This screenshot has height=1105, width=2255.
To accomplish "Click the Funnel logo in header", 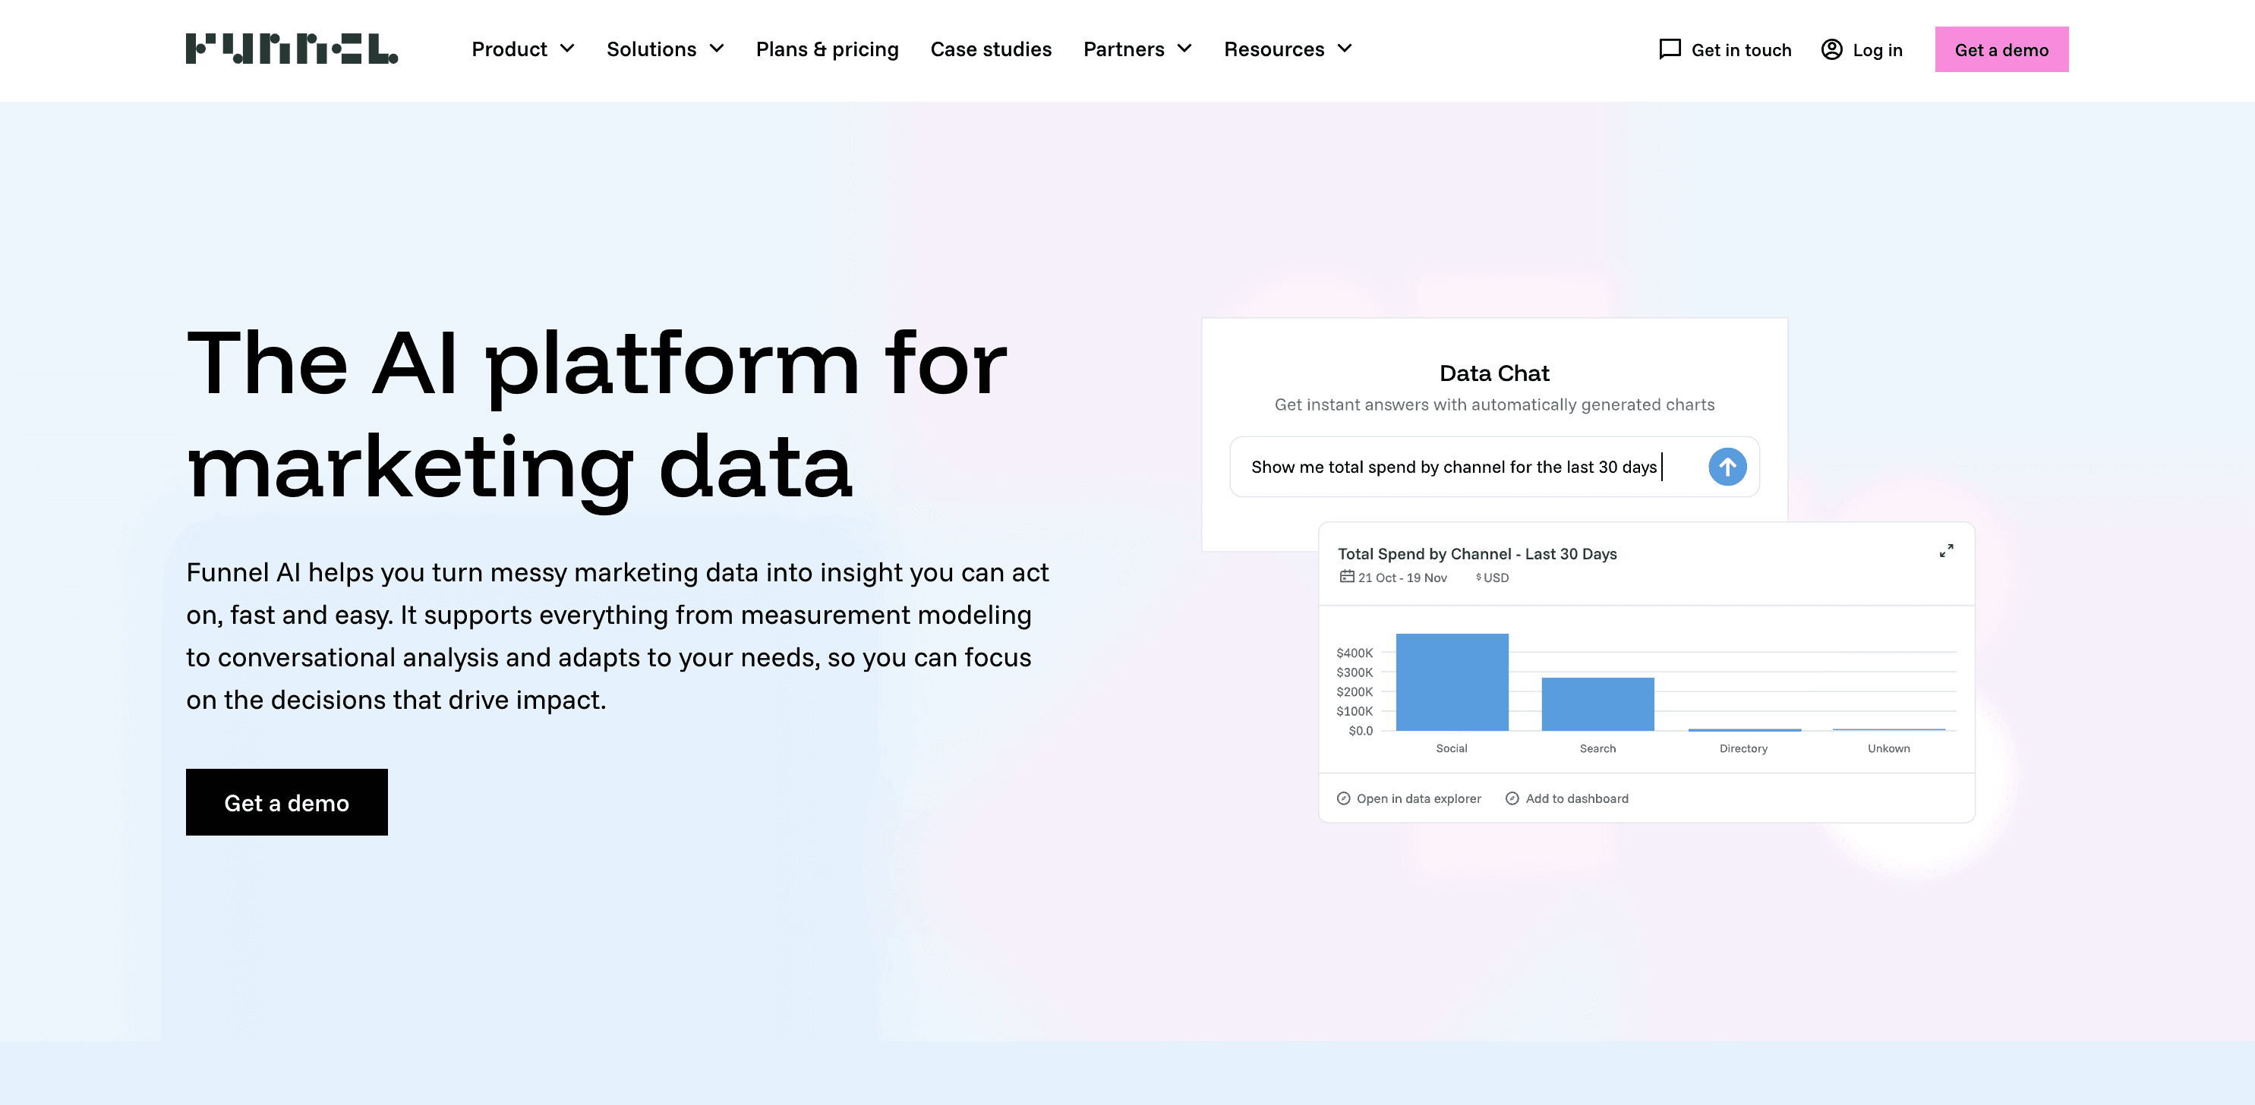I will (292, 49).
